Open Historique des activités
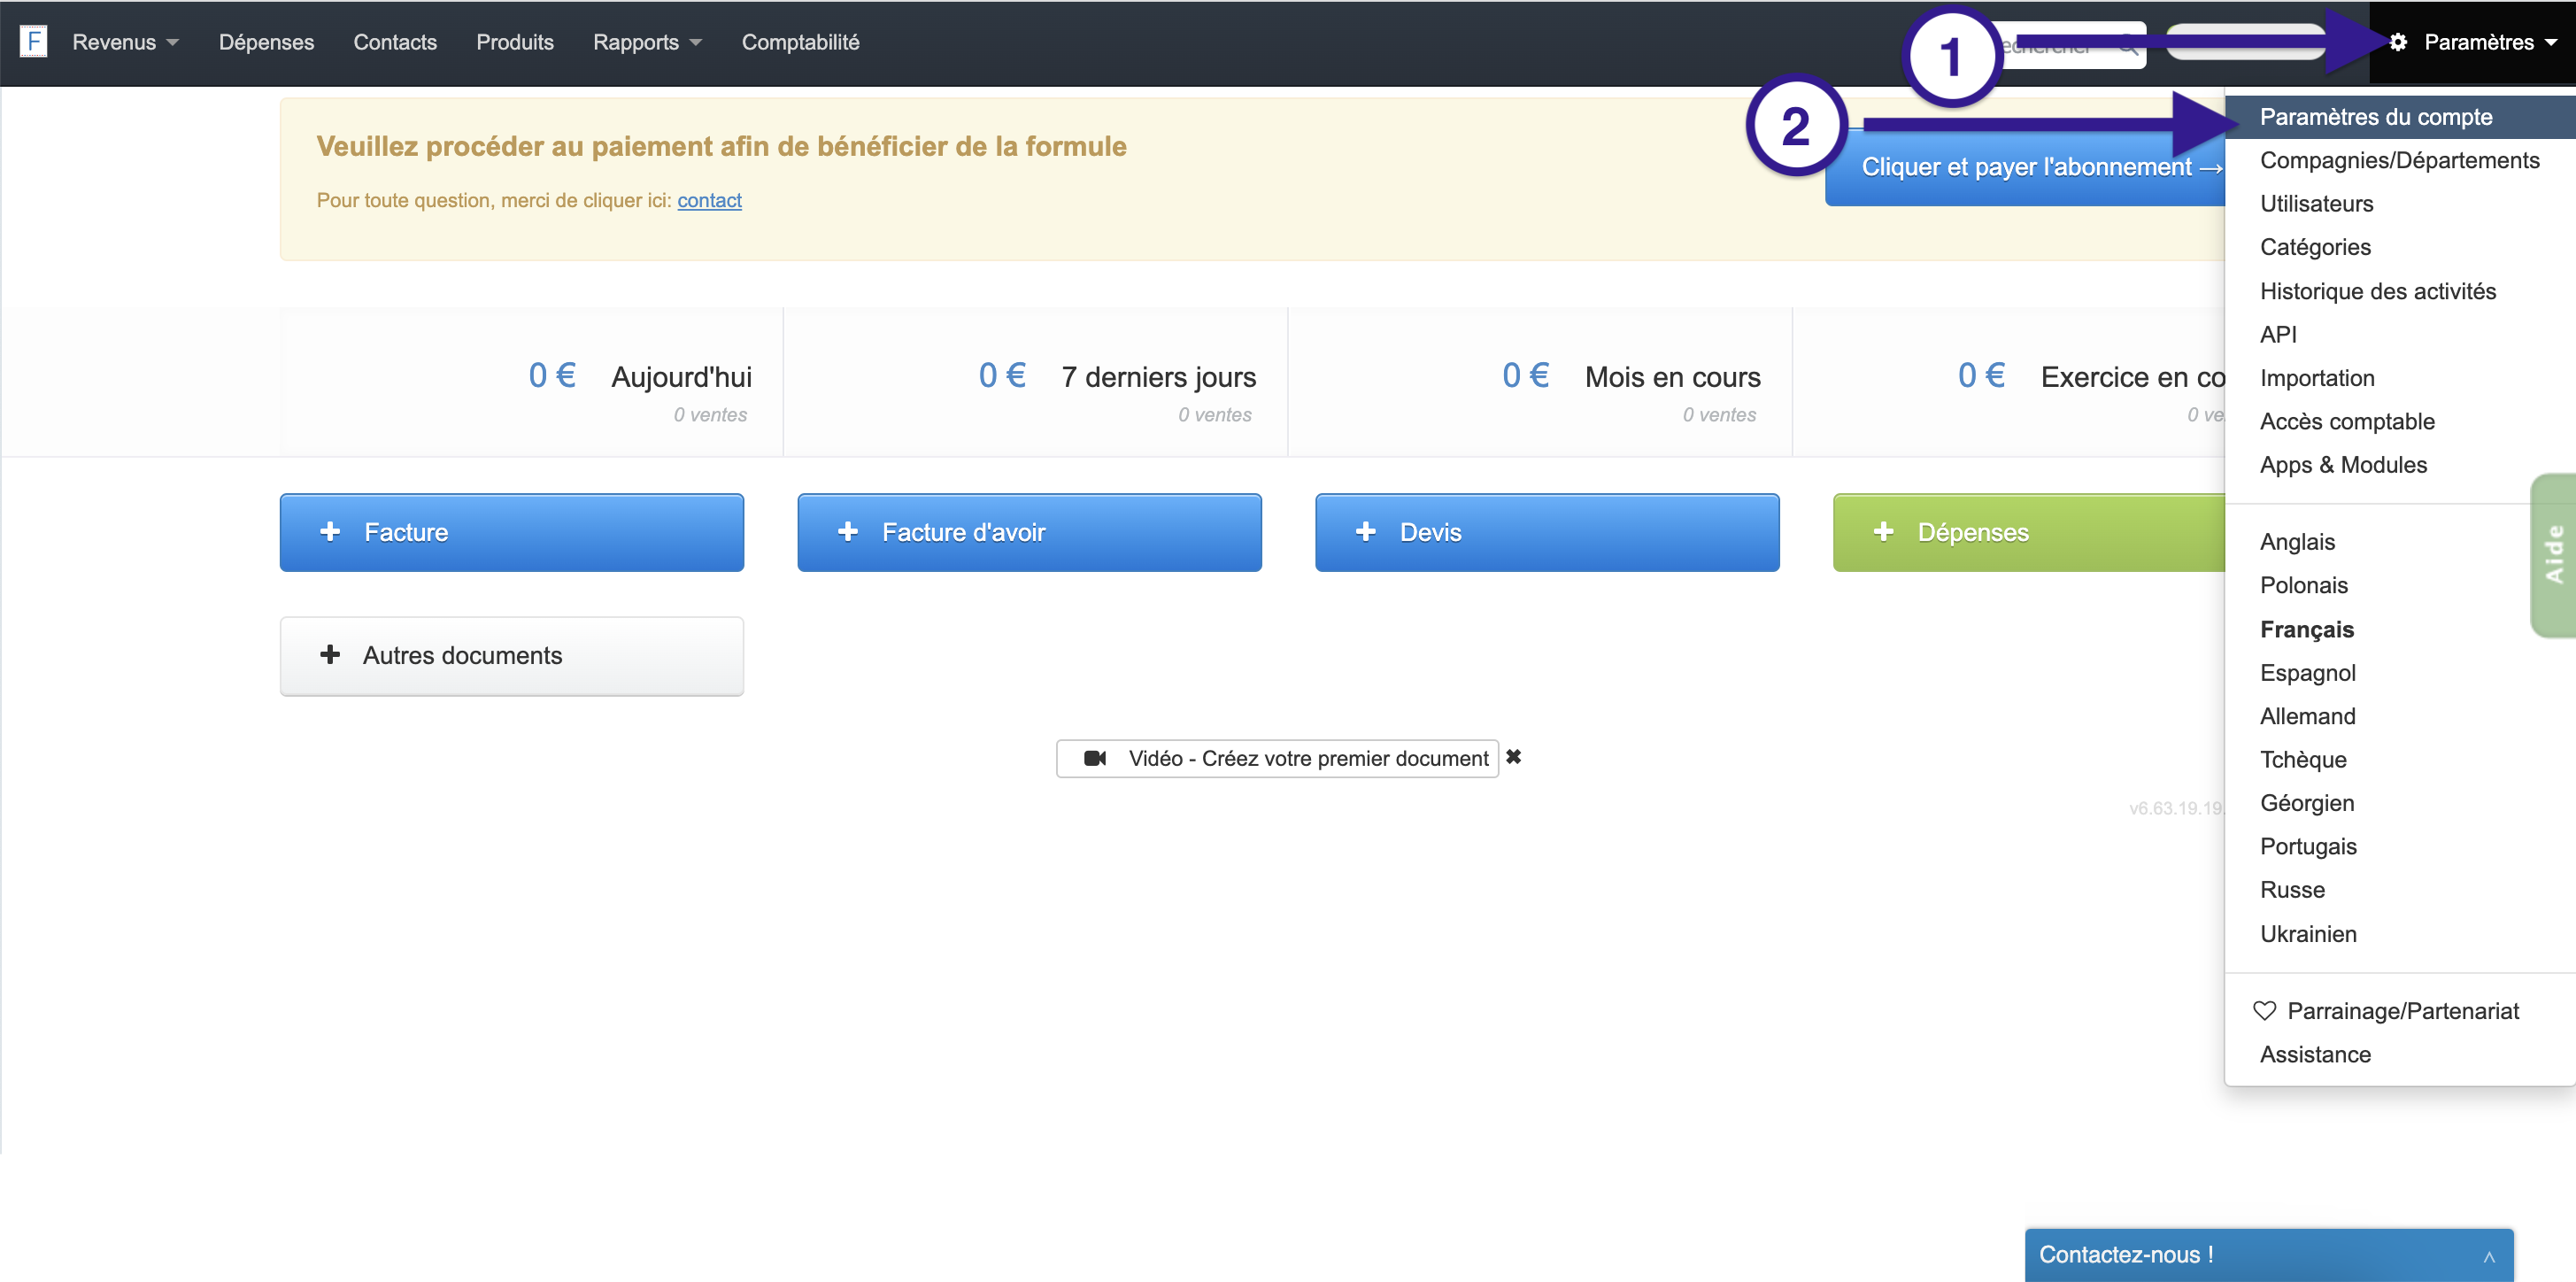The image size is (2576, 1282). (2400, 291)
